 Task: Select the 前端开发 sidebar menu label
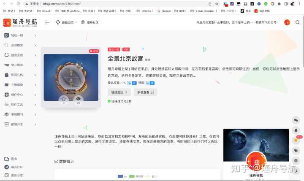17,124
